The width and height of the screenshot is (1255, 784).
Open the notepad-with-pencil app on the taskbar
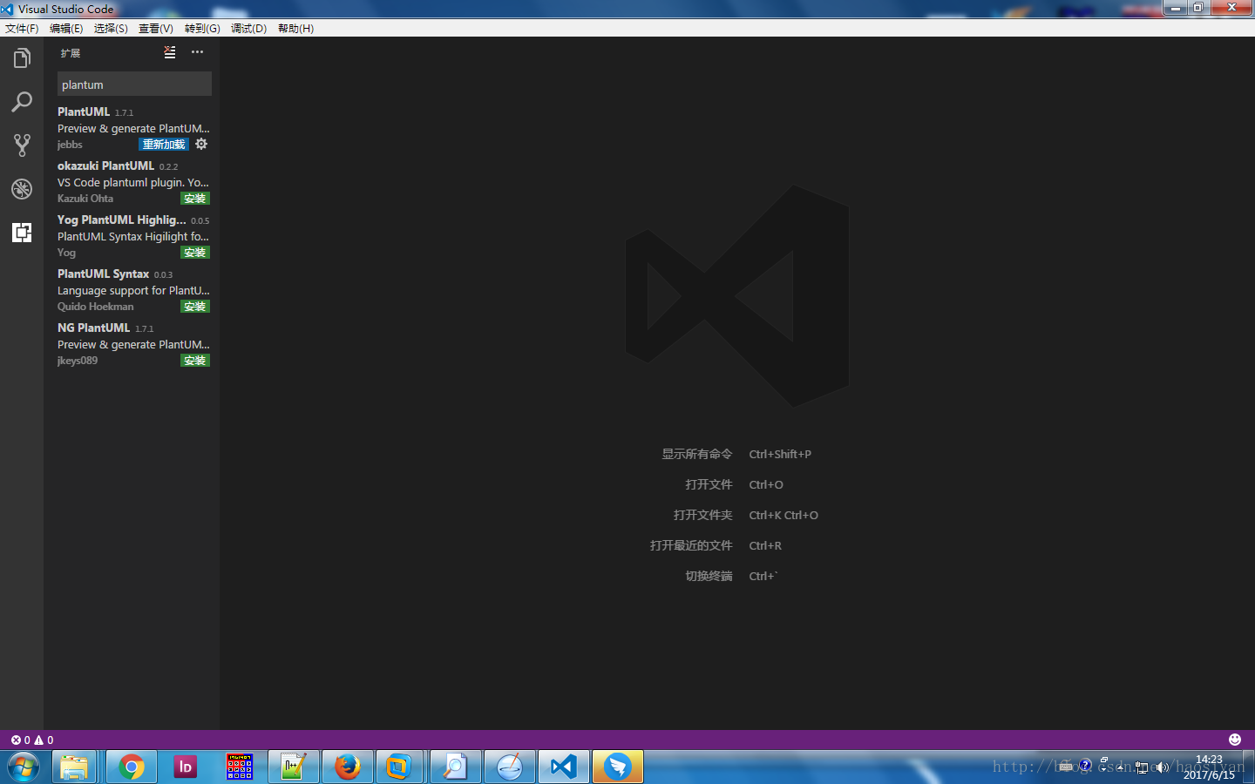point(294,767)
